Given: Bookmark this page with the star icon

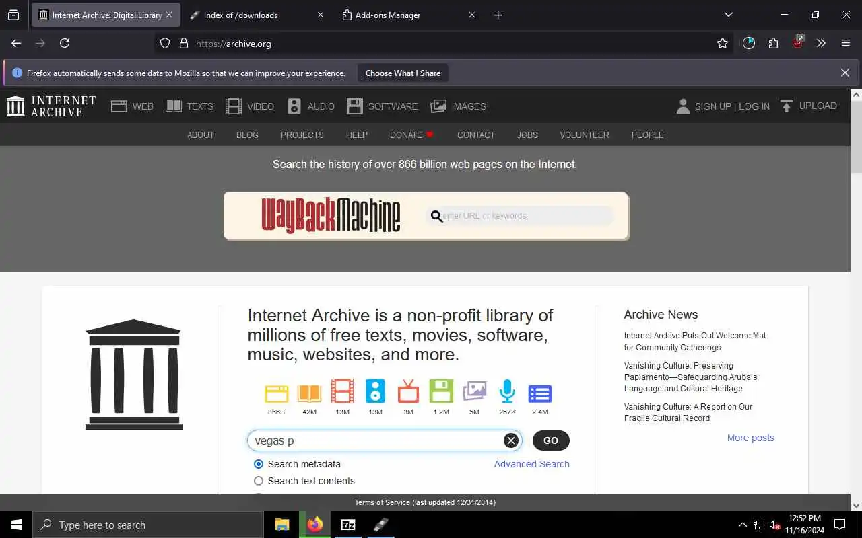Looking at the screenshot, I should [x=723, y=43].
